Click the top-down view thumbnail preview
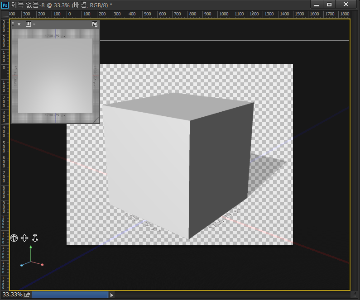Viewport: 360px width, 300px height. click(55, 75)
